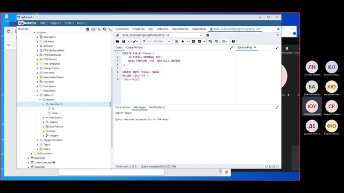344x193 pixels.
Task: Click the Browser tree vertical scrollbar
Action: coord(112,107)
